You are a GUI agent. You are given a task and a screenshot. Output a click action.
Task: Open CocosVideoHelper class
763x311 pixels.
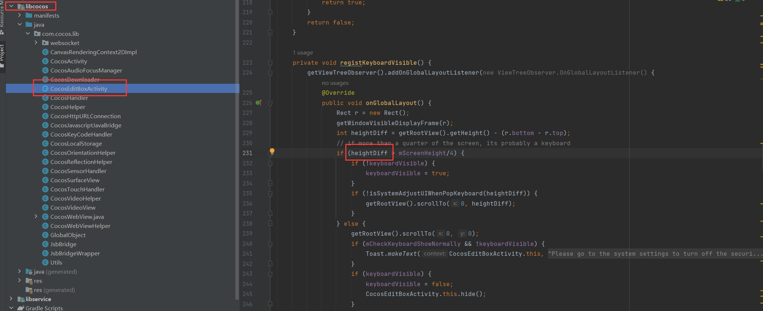pos(76,198)
